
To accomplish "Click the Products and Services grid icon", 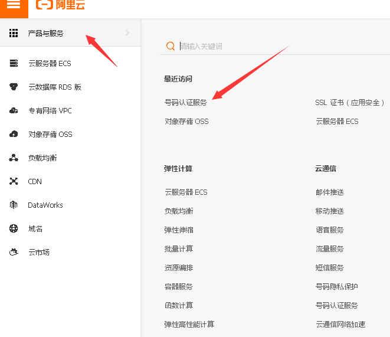I will (x=14, y=33).
